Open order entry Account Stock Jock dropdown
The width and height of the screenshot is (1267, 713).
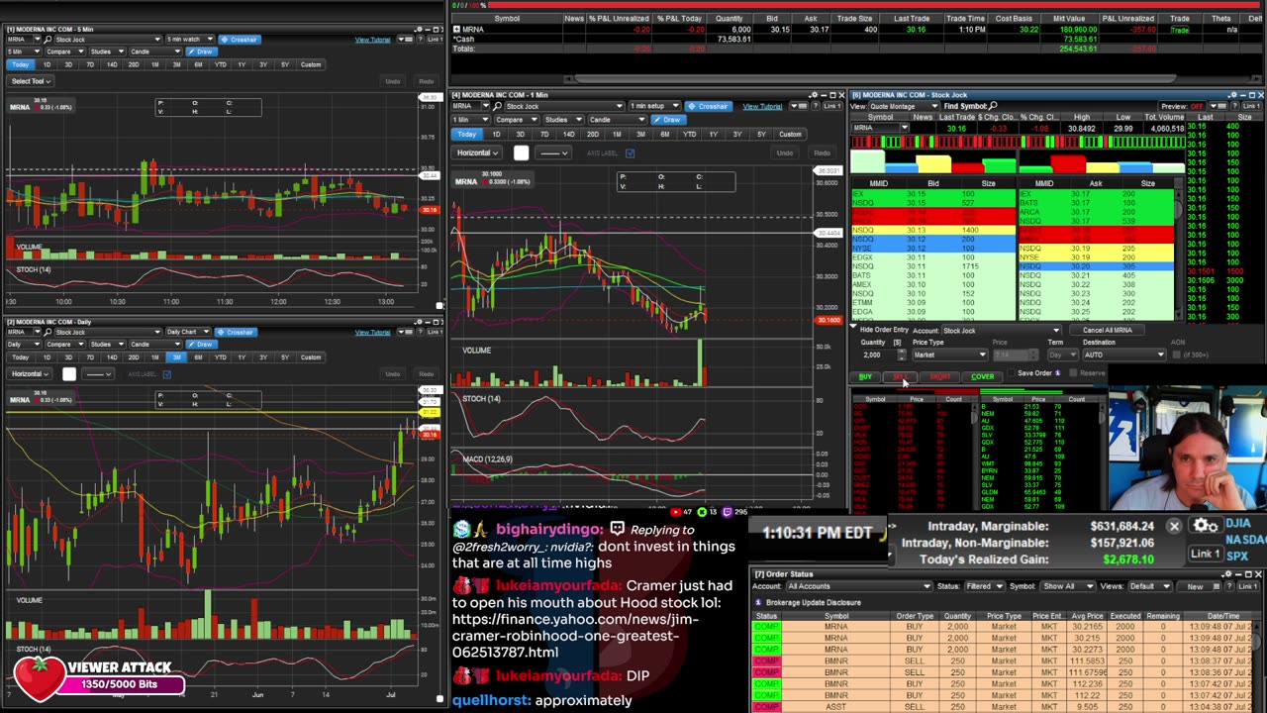pyautogui.click(x=1000, y=331)
